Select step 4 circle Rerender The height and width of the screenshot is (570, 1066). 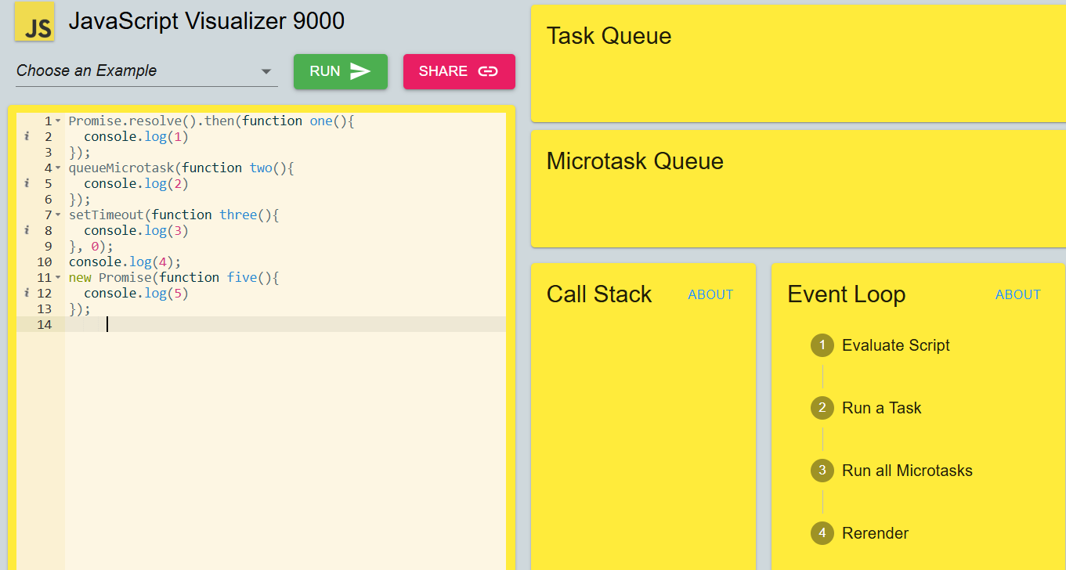(x=822, y=533)
